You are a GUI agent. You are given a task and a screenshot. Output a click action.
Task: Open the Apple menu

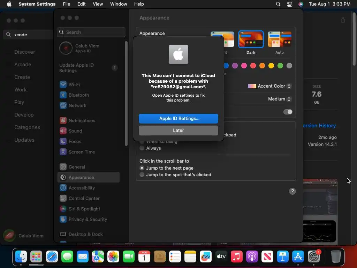pos(9,4)
